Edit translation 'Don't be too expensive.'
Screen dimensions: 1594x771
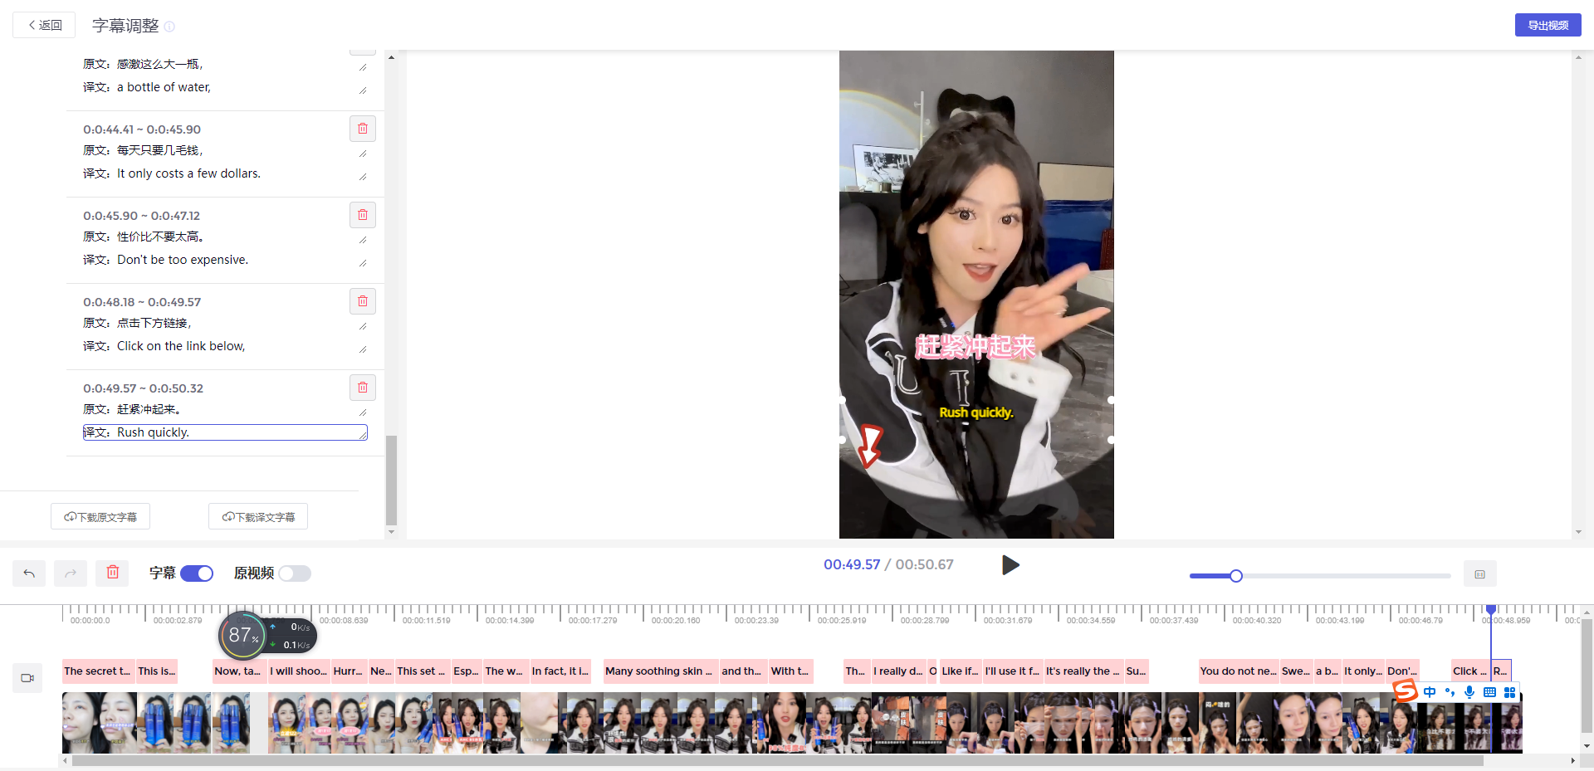coord(225,260)
